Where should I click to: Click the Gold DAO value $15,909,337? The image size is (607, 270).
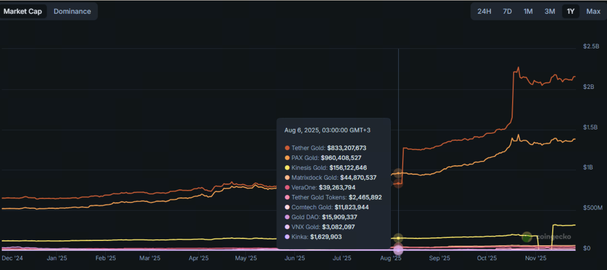[x=339, y=217]
